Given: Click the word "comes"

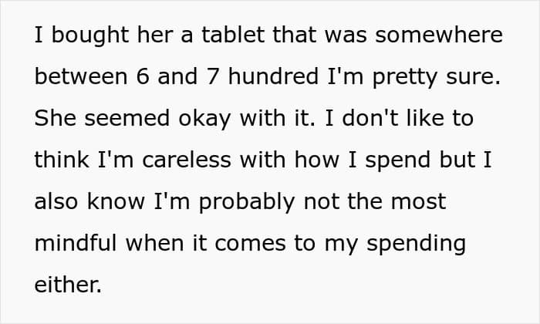Looking at the screenshot, I should [241, 244].
